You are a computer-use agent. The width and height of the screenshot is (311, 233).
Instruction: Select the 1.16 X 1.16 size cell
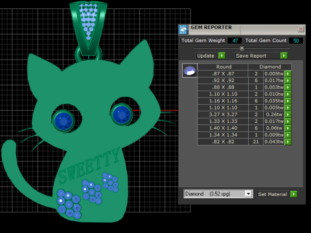coord(223,101)
